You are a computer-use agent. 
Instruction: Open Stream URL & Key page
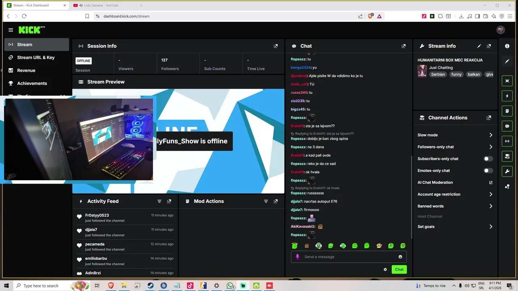37,57
